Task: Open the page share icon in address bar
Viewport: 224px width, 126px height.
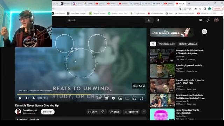Action: 185,9
